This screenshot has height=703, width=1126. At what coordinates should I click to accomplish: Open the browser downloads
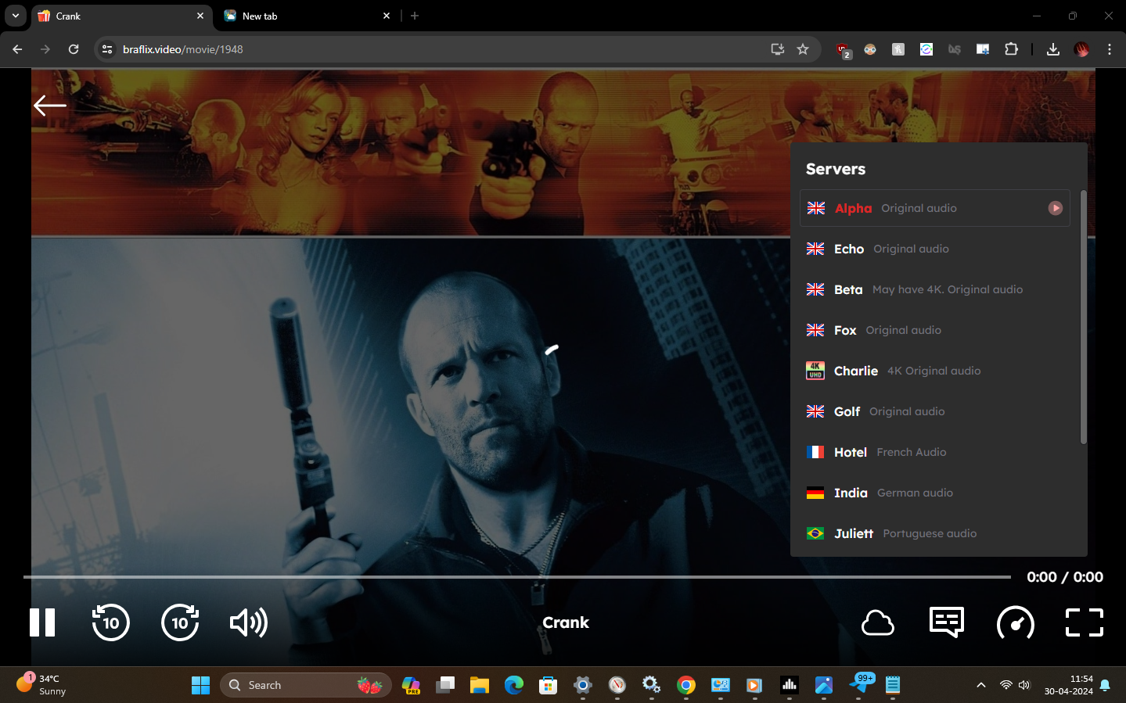tap(1053, 49)
